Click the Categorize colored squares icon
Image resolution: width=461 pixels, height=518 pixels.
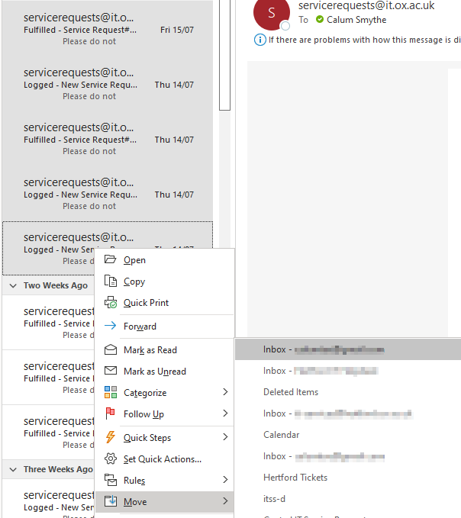(110, 393)
